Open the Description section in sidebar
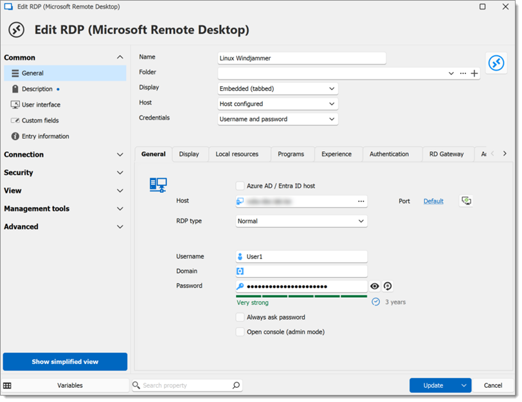Viewport: 522px width, 402px height. (65, 89)
